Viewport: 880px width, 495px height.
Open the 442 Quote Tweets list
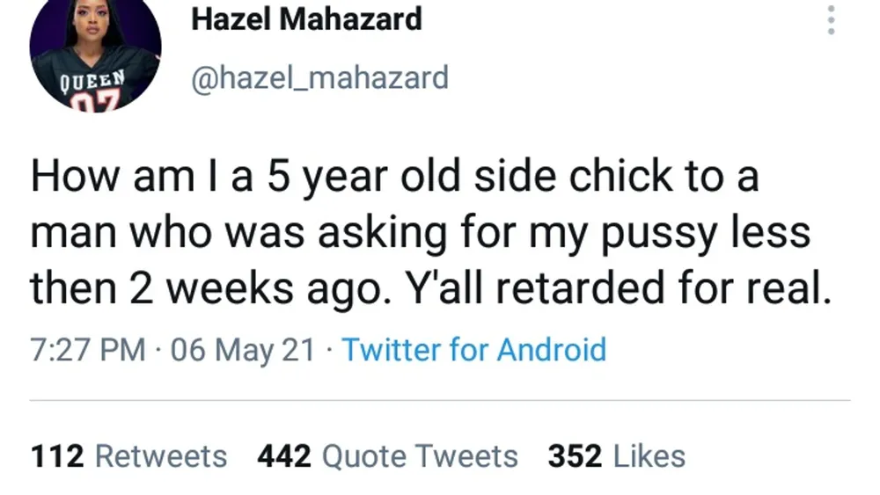(387, 456)
